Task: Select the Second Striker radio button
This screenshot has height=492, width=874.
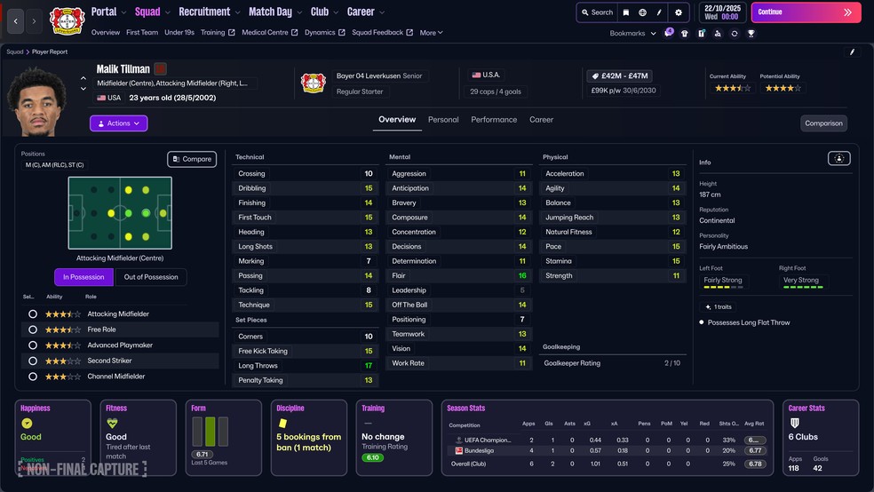Action: tap(33, 361)
